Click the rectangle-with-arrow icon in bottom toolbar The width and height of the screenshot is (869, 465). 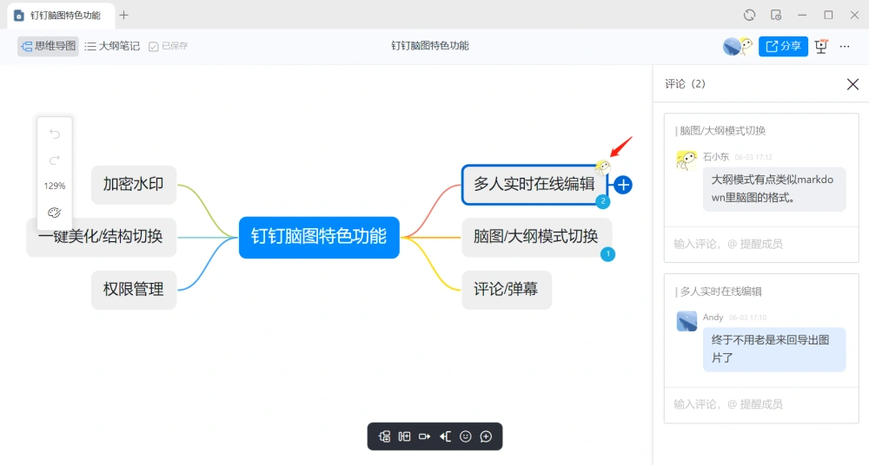[425, 436]
